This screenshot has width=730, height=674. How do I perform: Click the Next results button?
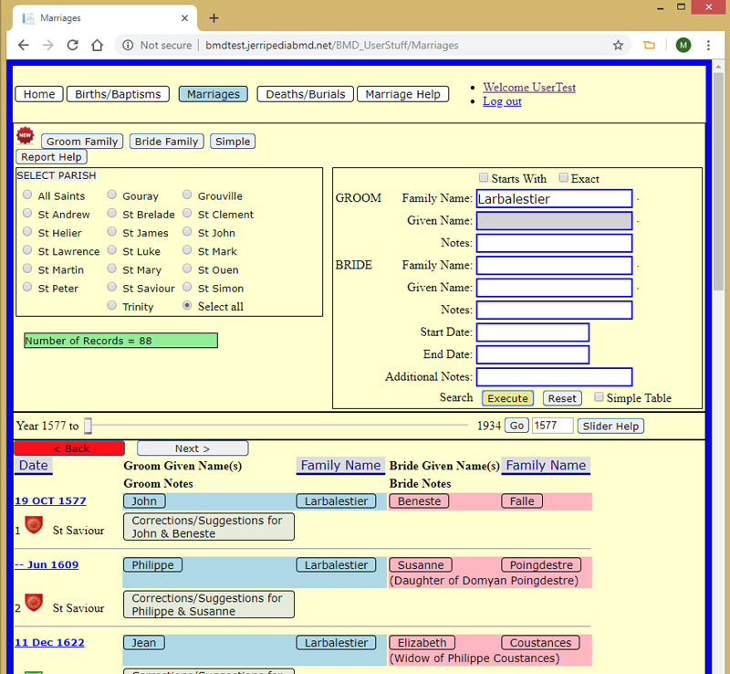(193, 448)
